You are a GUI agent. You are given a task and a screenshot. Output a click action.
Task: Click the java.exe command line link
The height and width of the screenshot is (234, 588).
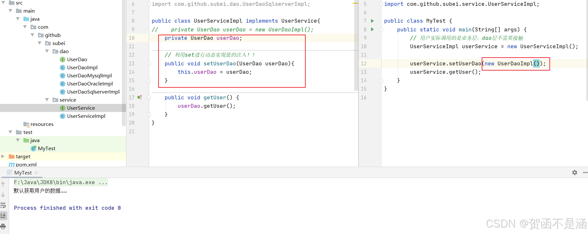click(x=61, y=182)
